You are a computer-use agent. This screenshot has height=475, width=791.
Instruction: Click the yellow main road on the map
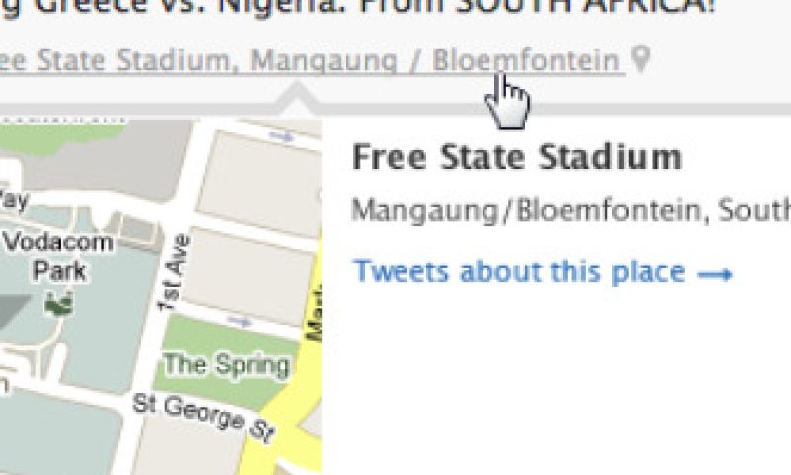[300, 396]
